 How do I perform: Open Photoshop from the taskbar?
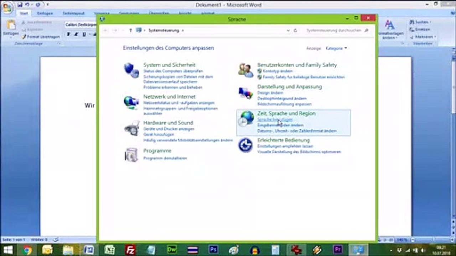213,250
